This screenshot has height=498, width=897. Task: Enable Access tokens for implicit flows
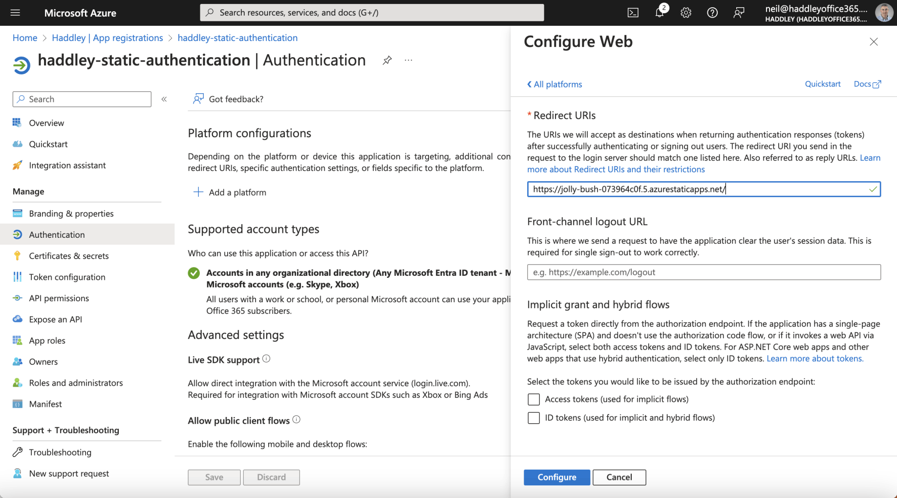coord(534,399)
